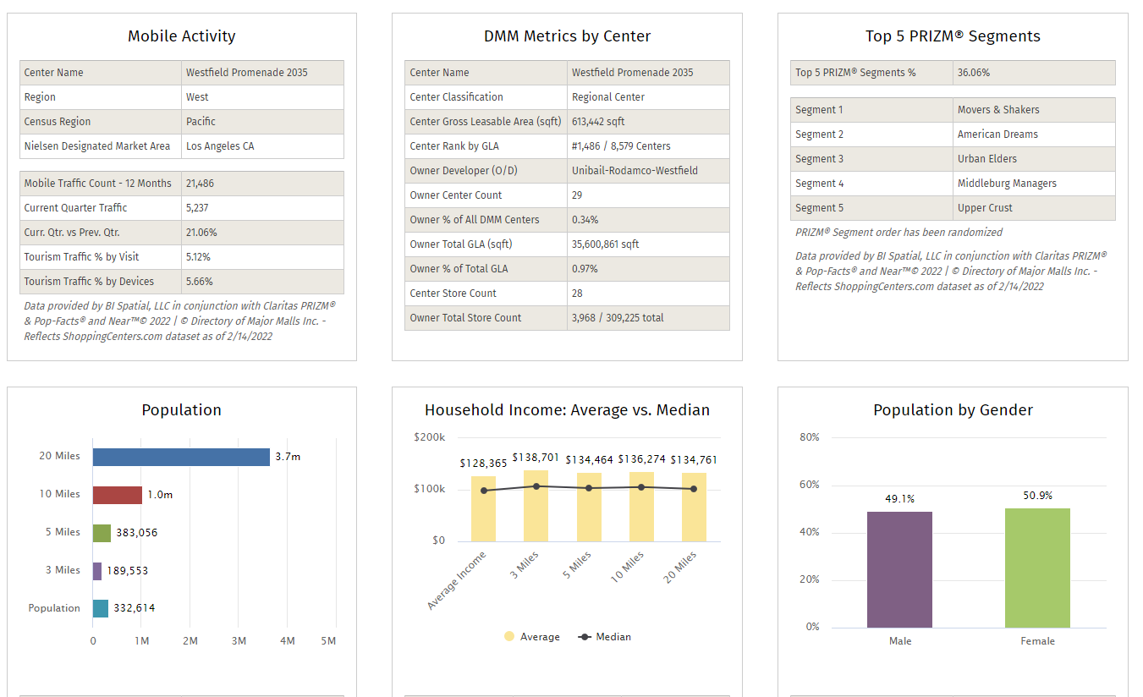Click the Unibail-Rodamco-Westfield owner developer value

(635, 171)
